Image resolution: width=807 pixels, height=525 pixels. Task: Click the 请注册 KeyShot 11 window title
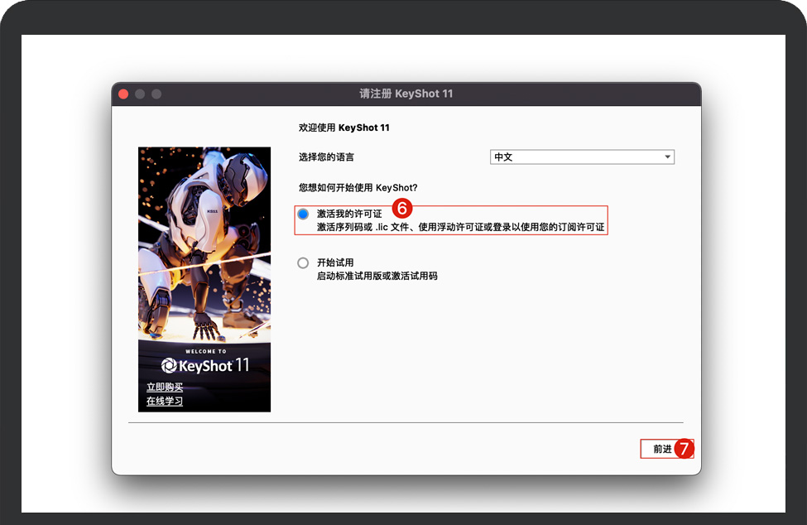(406, 94)
